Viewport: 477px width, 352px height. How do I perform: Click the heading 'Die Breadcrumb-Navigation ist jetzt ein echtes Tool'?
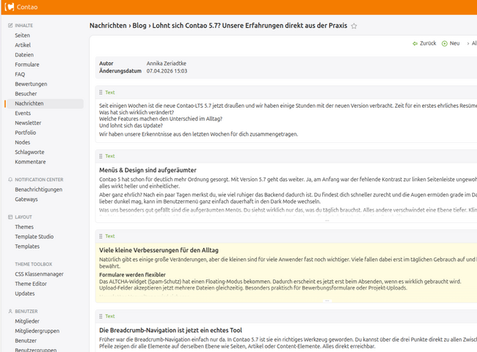[170, 330]
